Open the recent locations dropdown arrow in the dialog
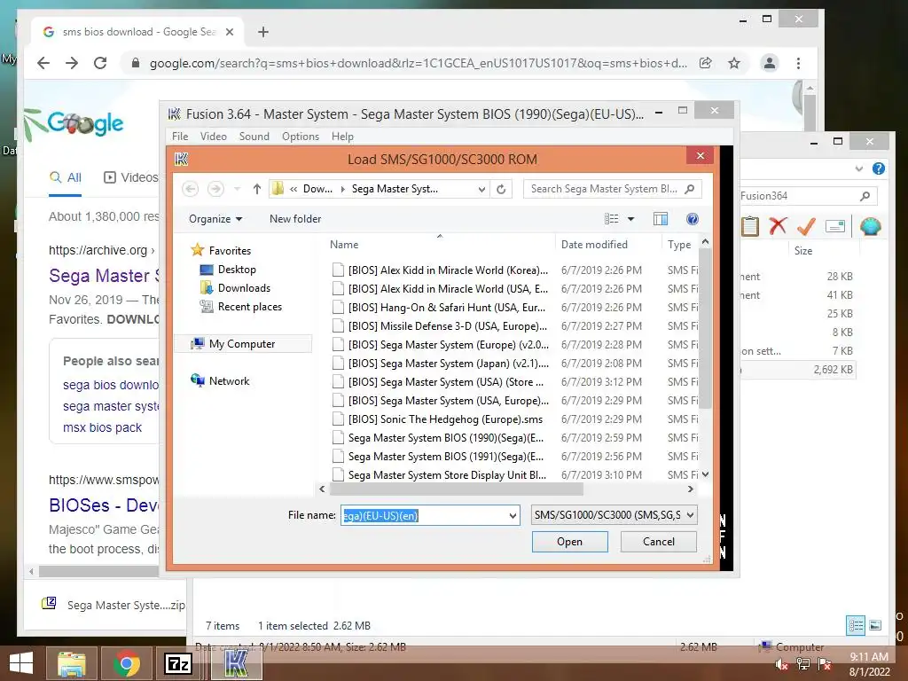Image resolution: width=908 pixels, height=681 pixels. [x=237, y=189]
